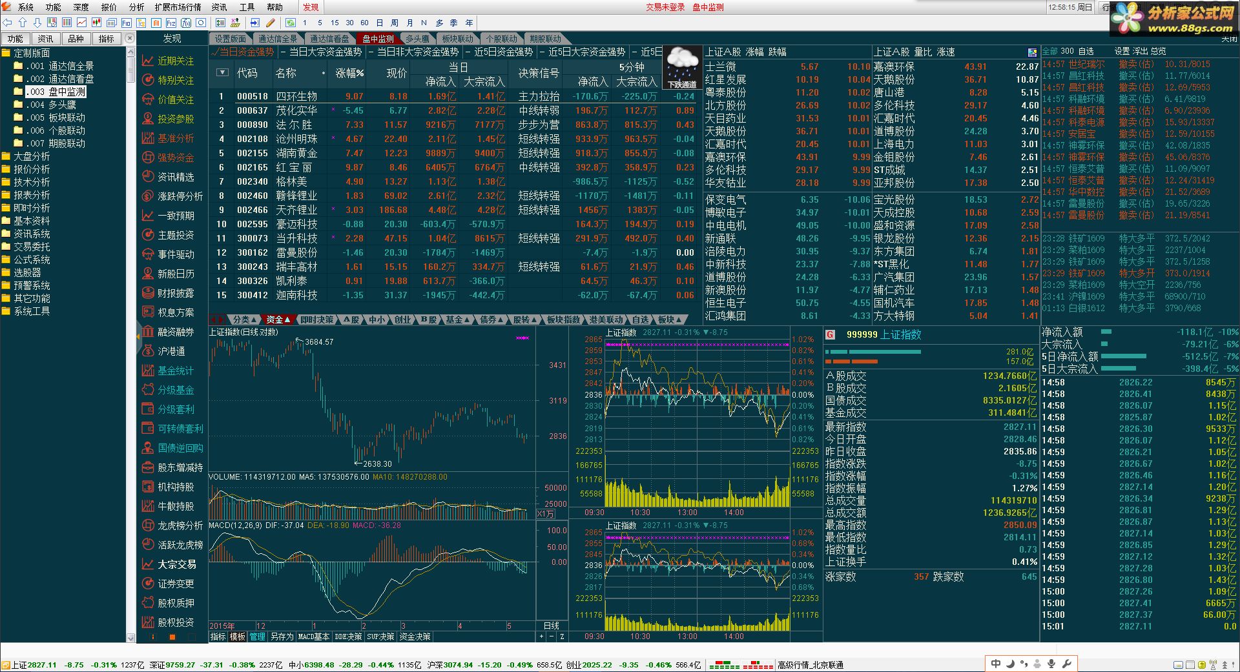The width and height of the screenshot is (1240, 672).
Task: Close the left function panel with X button
Action: [130, 39]
